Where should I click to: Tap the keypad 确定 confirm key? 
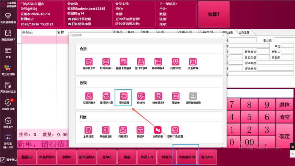pos(284,136)
